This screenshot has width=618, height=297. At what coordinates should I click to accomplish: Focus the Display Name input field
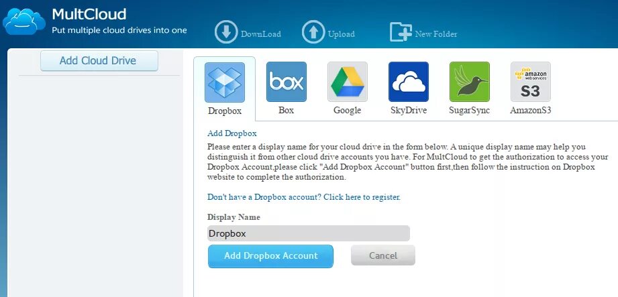tap(309, 233)
